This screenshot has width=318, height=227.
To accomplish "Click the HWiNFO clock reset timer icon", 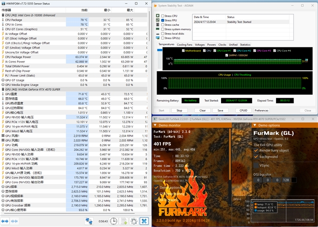I will tap(114, 221).
